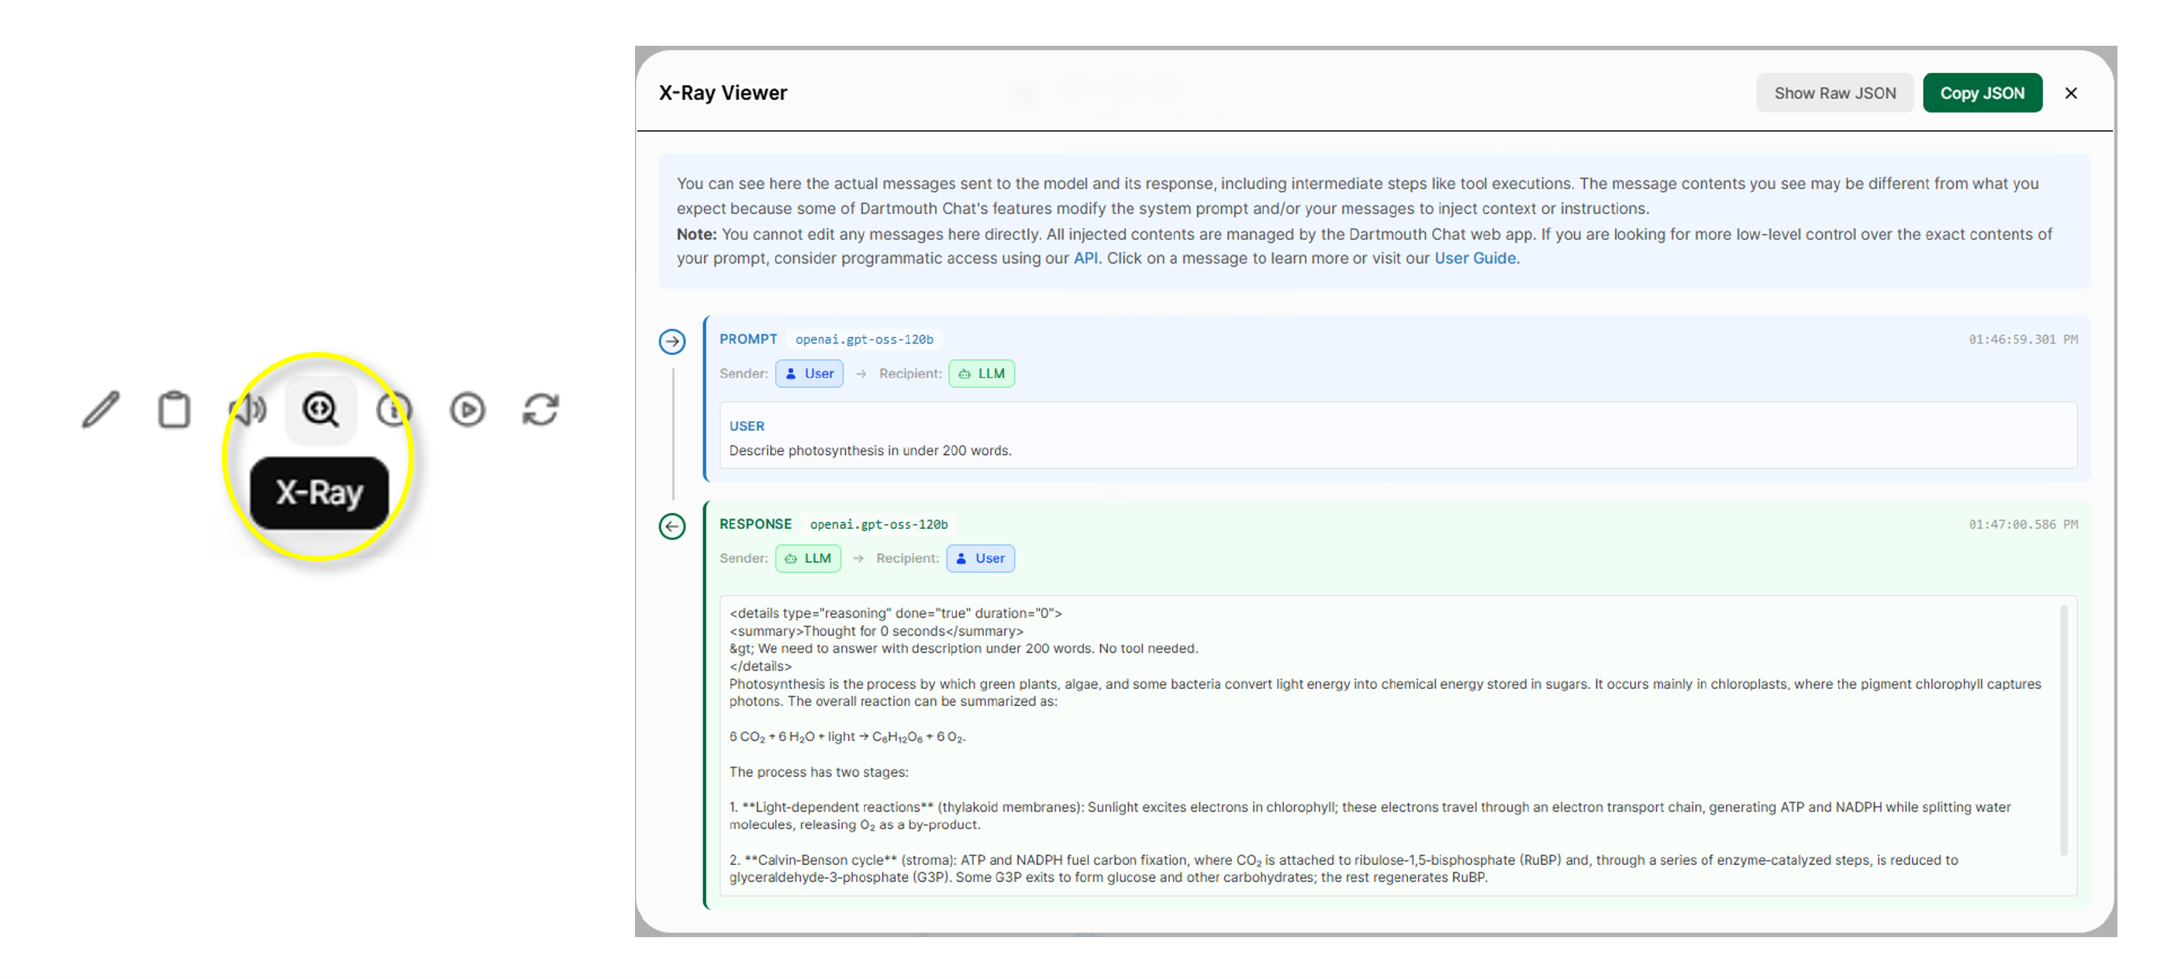This screenshot has width=2171, height=979.
Task: Click the LLM sender badge in RESPONSE
Action: [x=807, y=558]
